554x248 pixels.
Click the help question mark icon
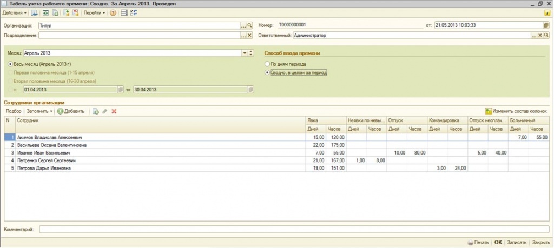coord(113,12)
